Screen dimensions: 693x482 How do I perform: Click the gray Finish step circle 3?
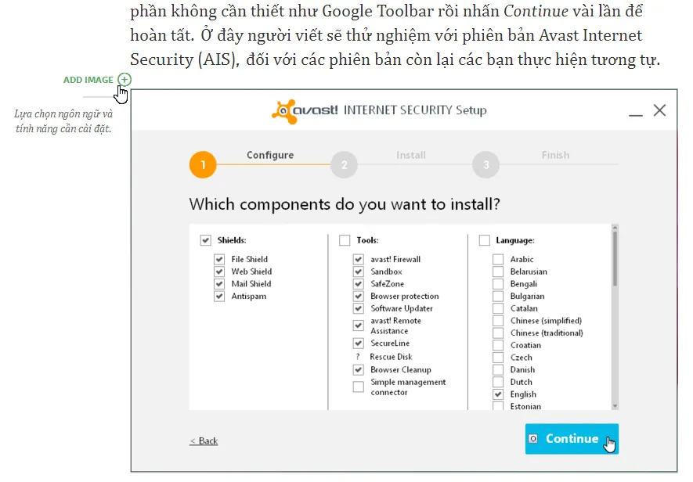(x=485, y=165)
